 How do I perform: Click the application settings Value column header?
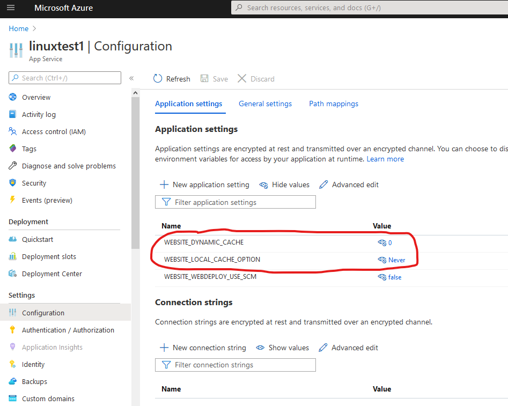tap(381, 226)
